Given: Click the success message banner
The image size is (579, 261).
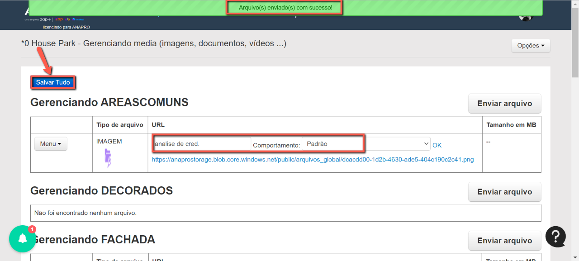Looking at the screenshot, I should point(285,8).
